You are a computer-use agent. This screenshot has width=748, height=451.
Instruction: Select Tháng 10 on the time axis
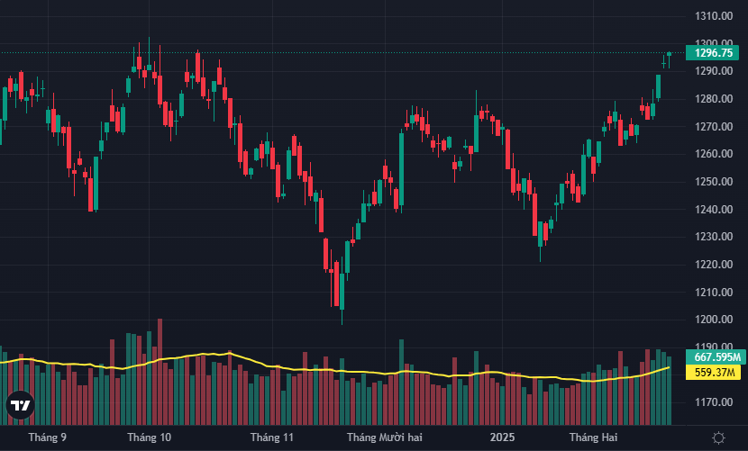149,437
